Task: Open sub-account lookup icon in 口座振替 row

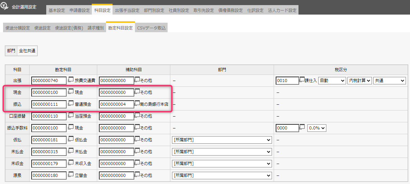Action: tap(137, 116)
